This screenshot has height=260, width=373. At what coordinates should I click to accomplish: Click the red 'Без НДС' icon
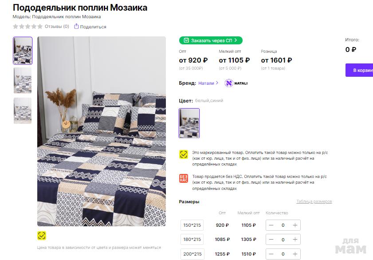[184, 178]
